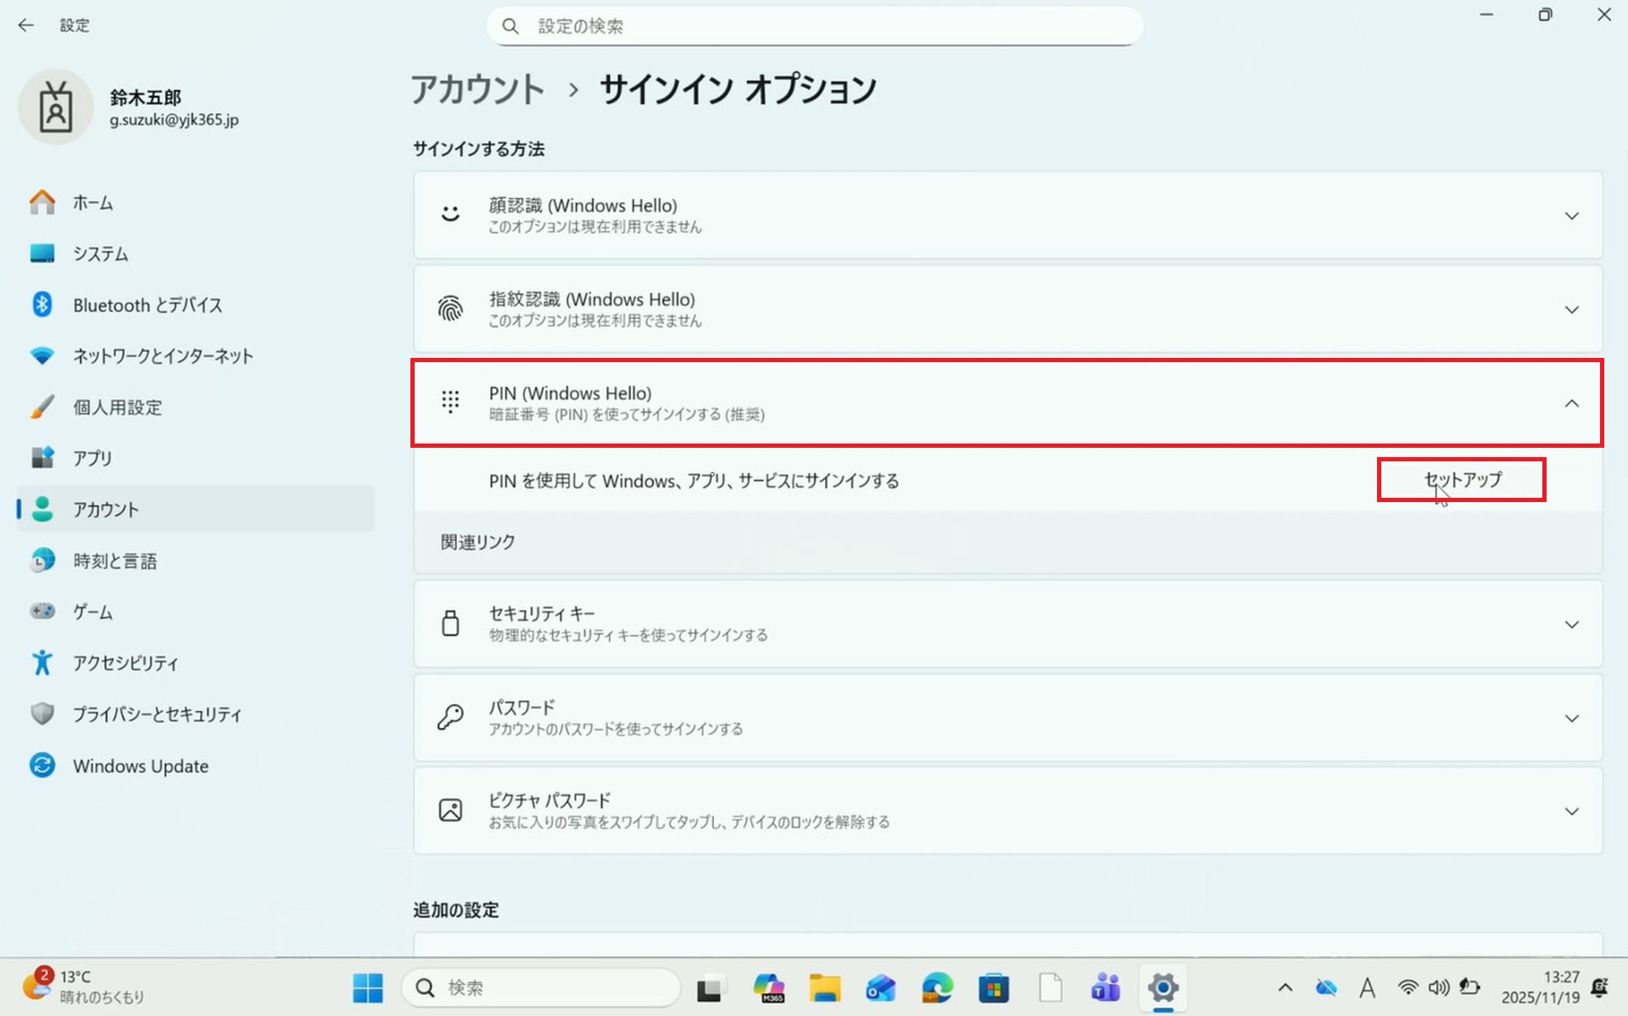
Task: Click the back arrow in settings
Action: 26,25
